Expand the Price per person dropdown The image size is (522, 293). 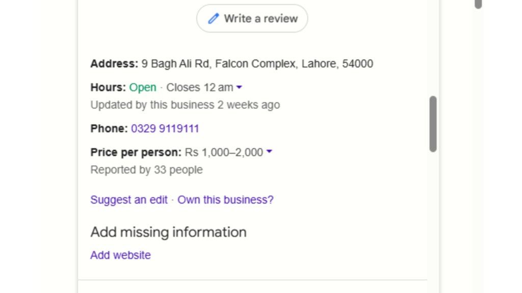click(x=269, y=152)
